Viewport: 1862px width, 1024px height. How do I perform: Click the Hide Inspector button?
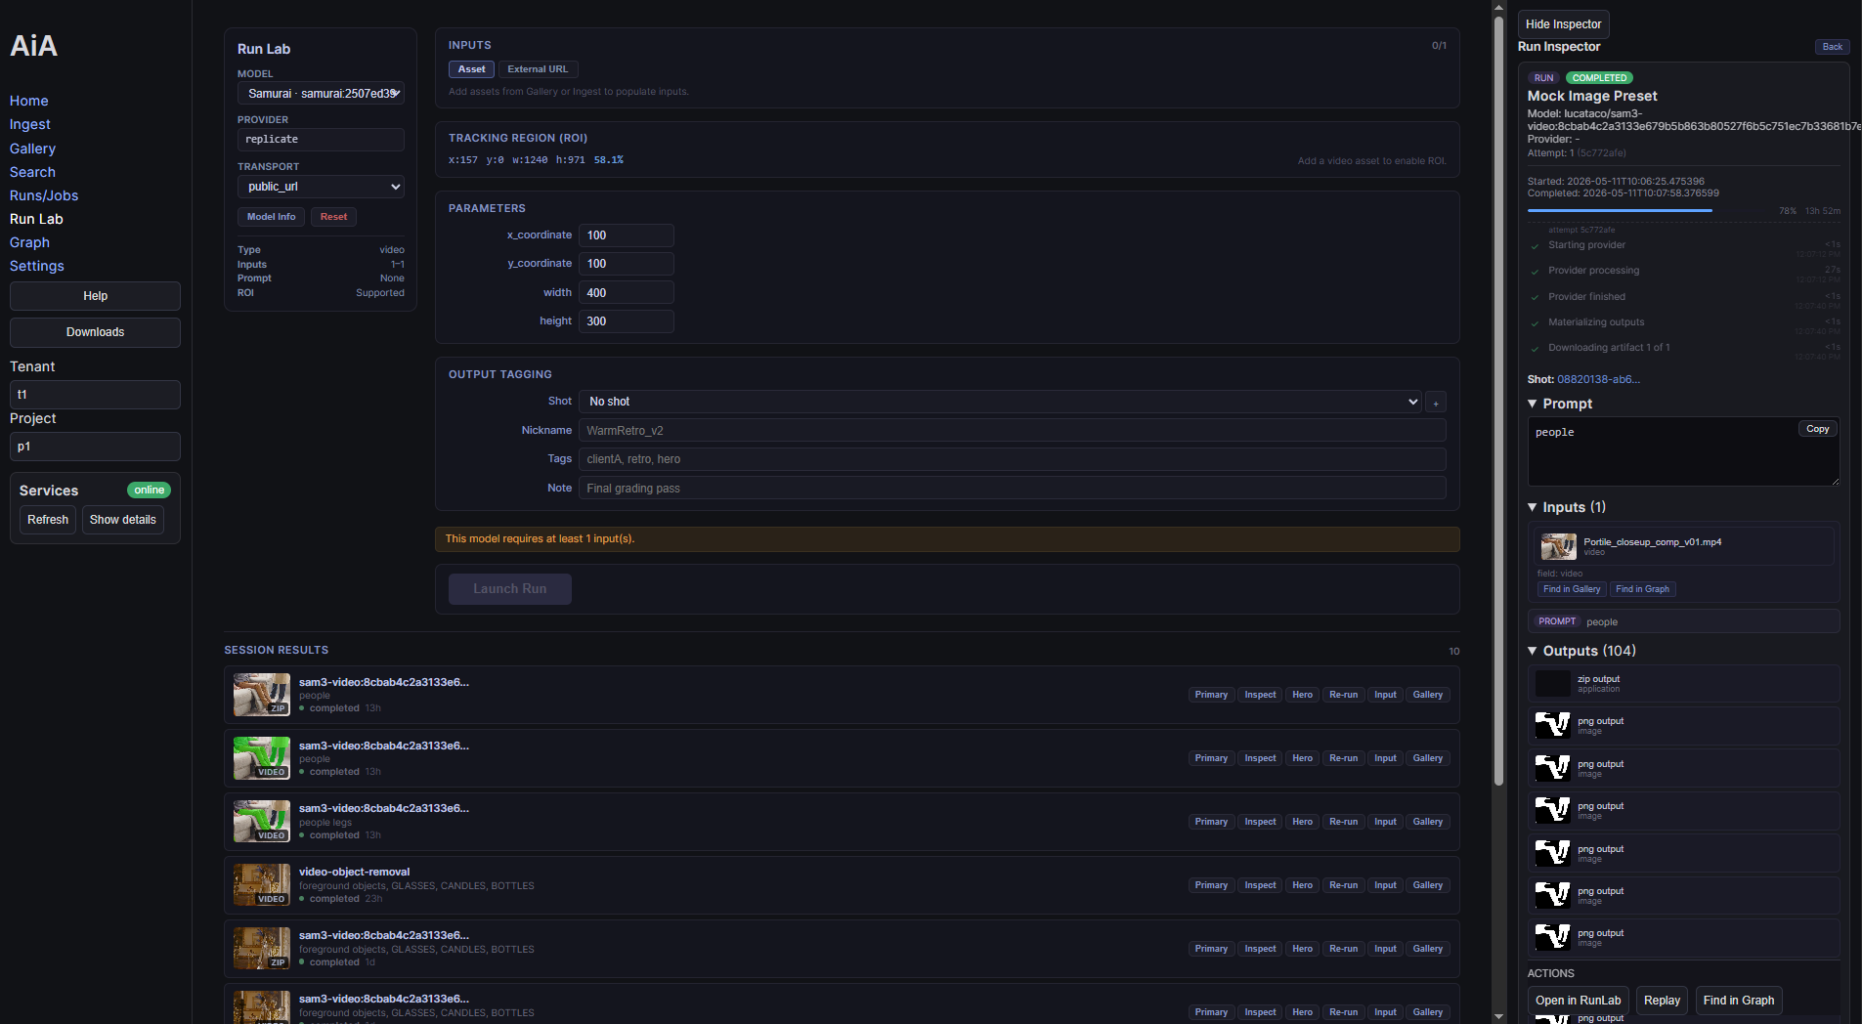tap(1563, 24)
